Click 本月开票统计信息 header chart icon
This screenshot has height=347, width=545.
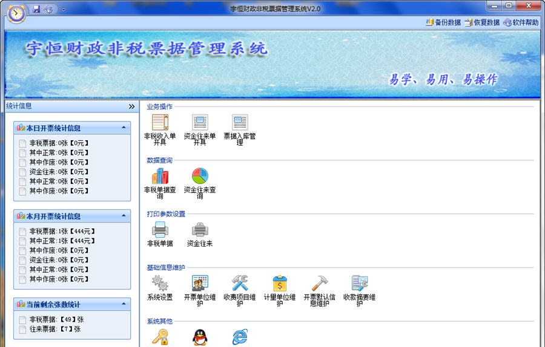pos(21,216)
